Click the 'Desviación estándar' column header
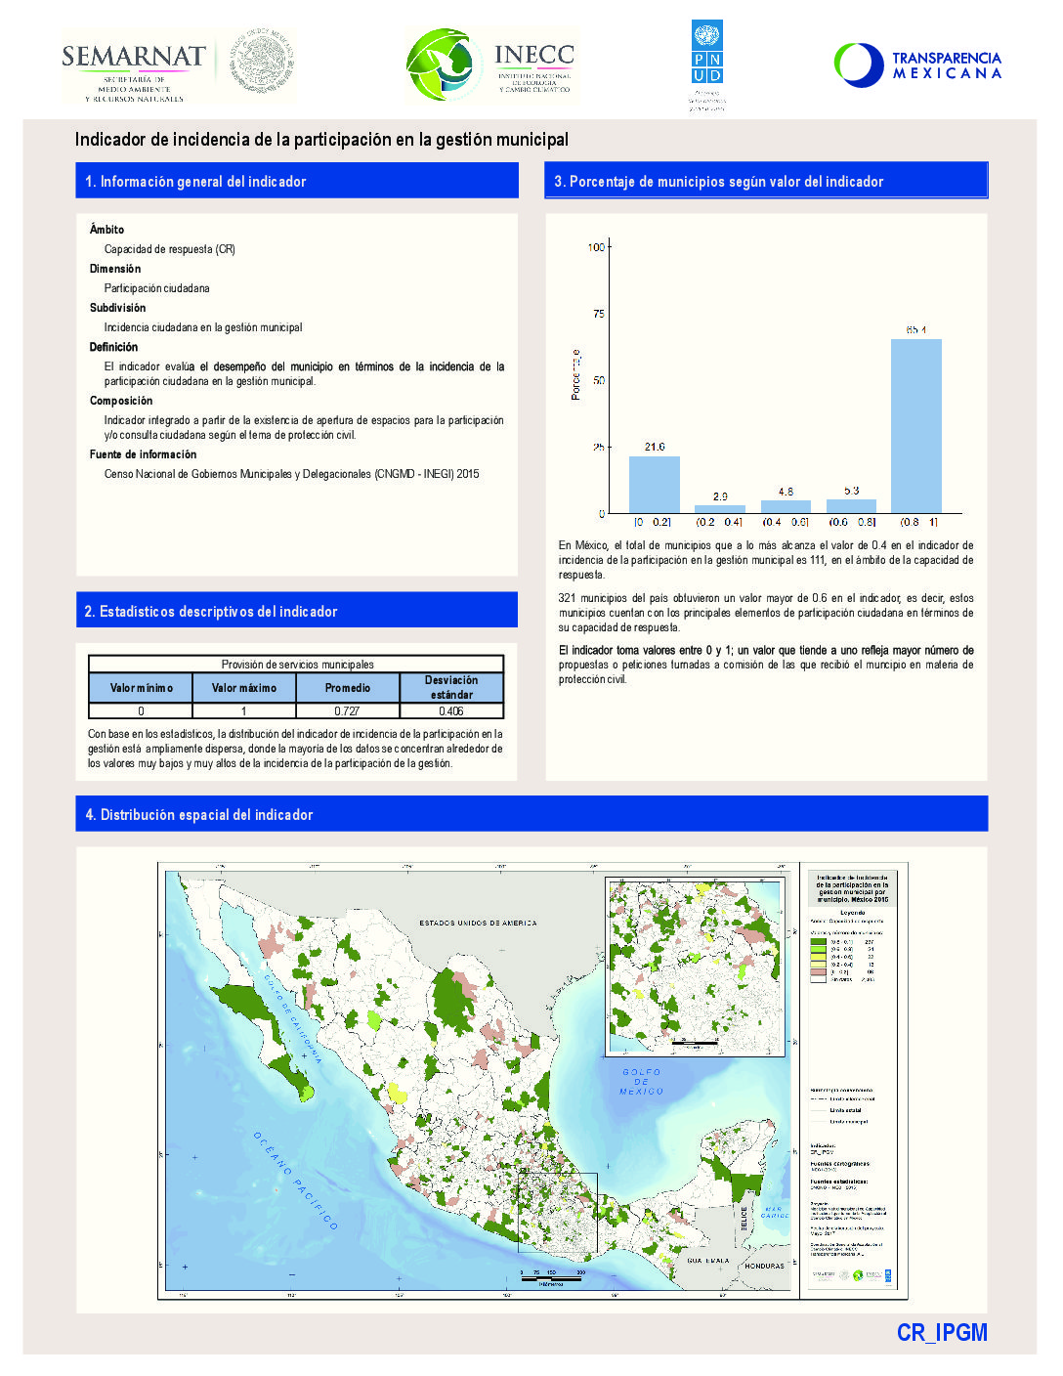The image size is (1063, 1376). [451, 687]
